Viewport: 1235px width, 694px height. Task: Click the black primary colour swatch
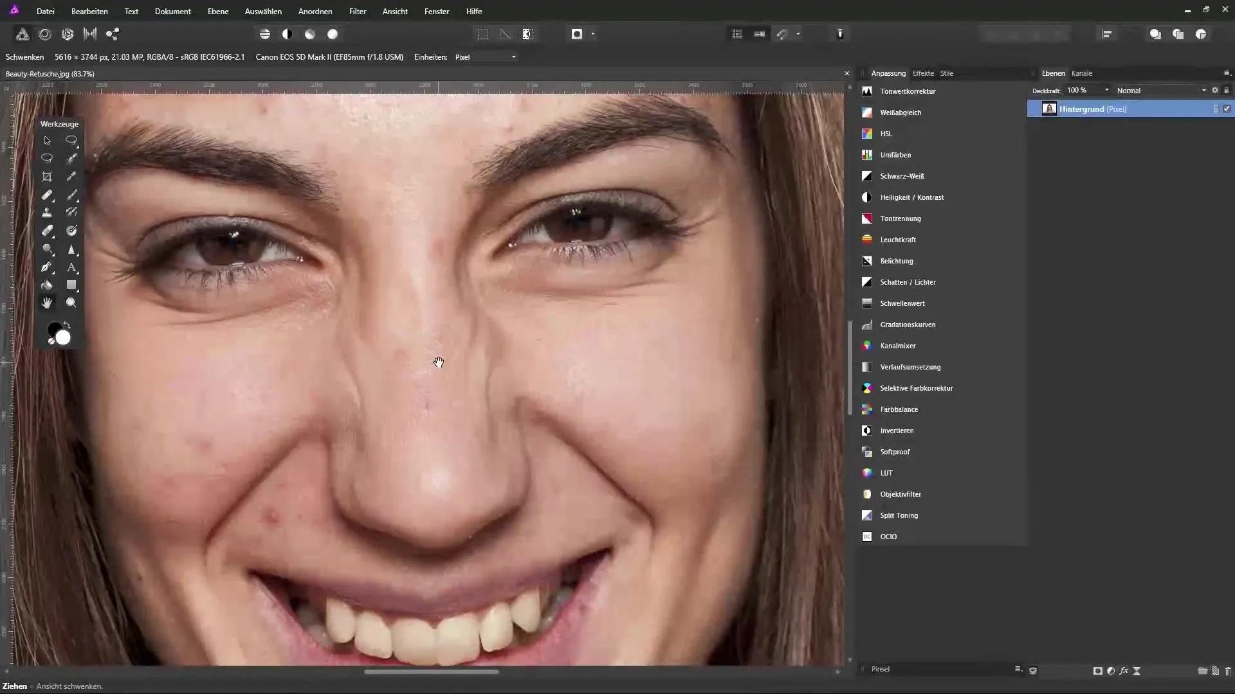pyautogui.click(x=53, y=329)
